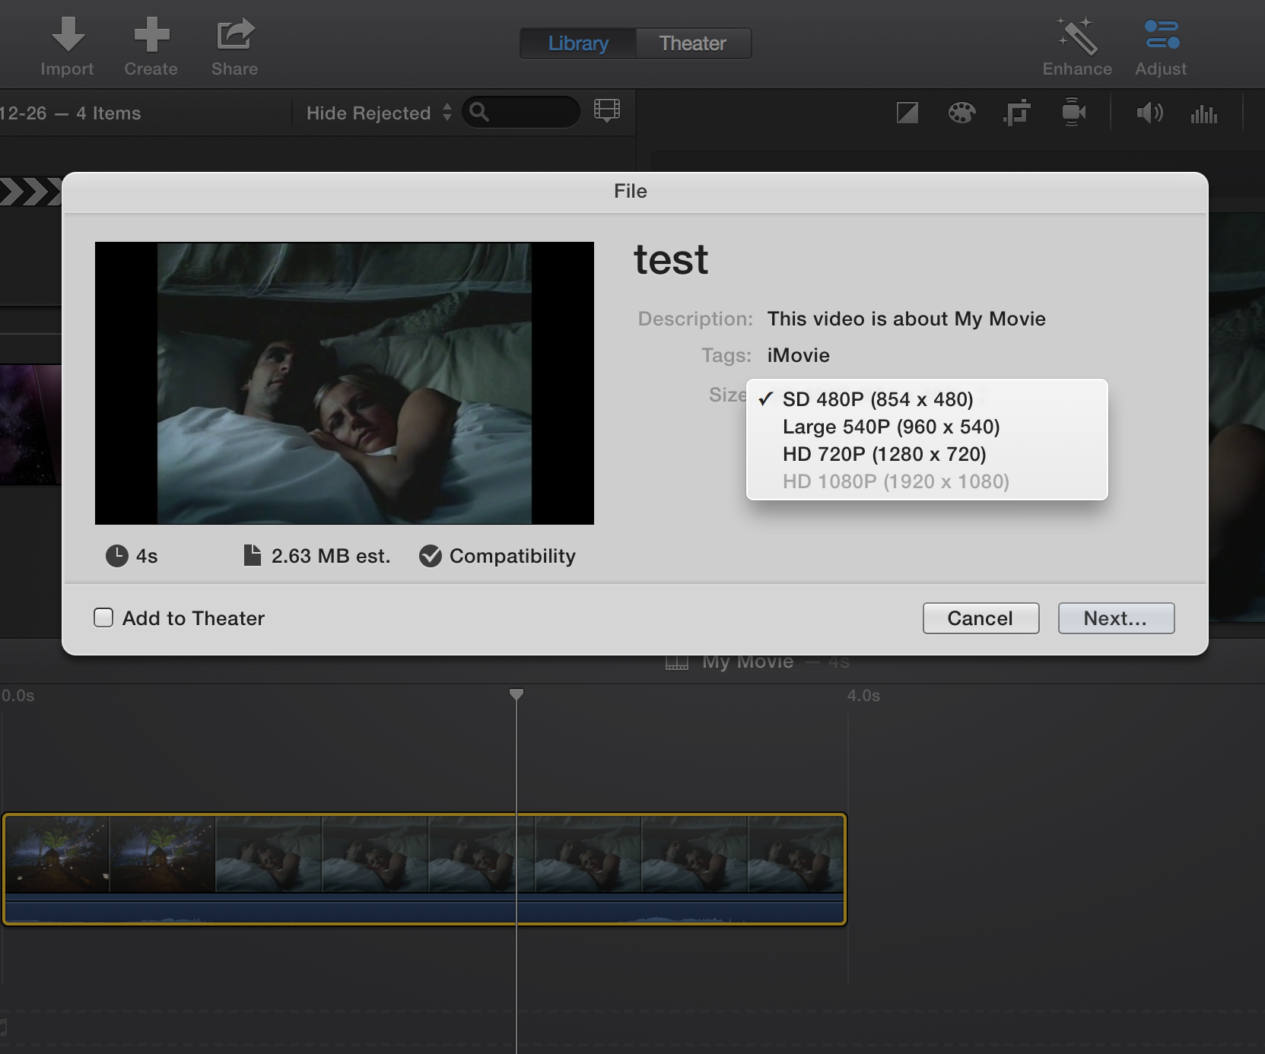The width and height of the screenshot is (1265, 1054).
Task: Open the stabilization camera icon
Action: point(1073,113)
